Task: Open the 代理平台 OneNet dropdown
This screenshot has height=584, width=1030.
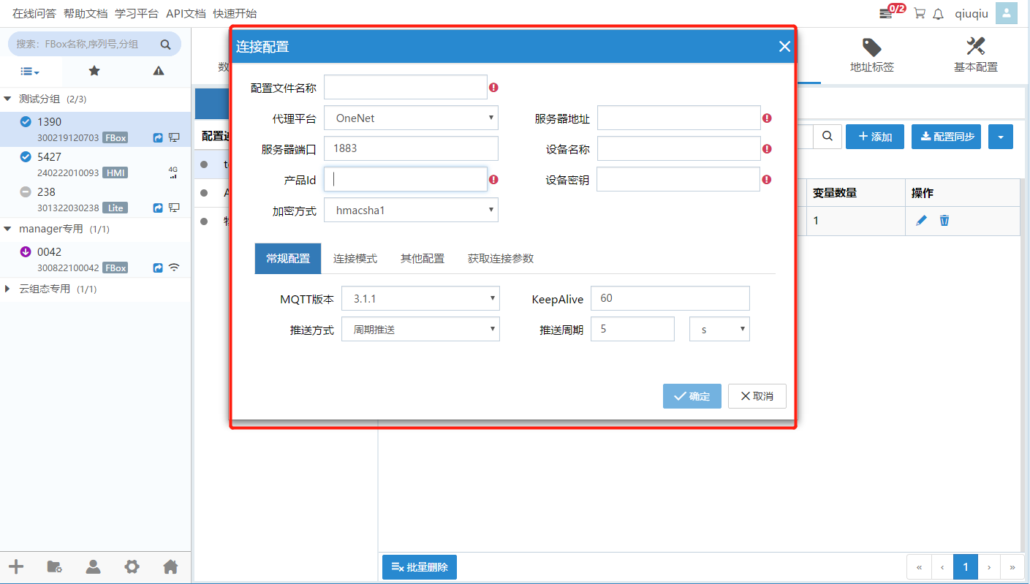Action: tap(411, 118)
